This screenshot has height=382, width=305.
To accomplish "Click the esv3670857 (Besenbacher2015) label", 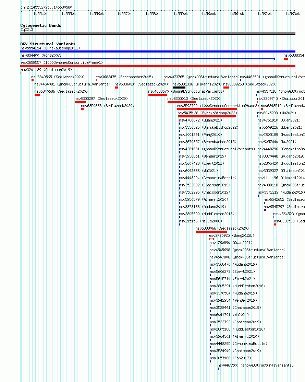I will [208, 142].
